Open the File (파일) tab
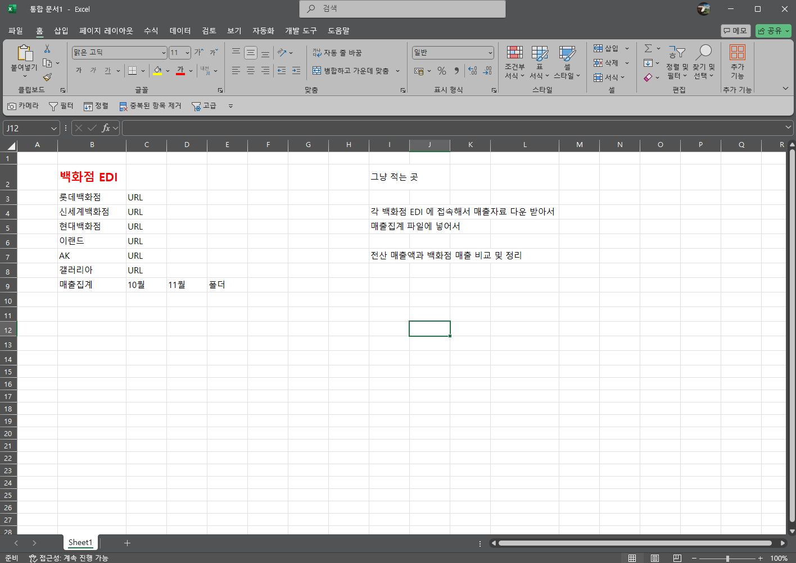Image resolution: width=796 pixels, height=563 pixels. click(x=16, y=31)
